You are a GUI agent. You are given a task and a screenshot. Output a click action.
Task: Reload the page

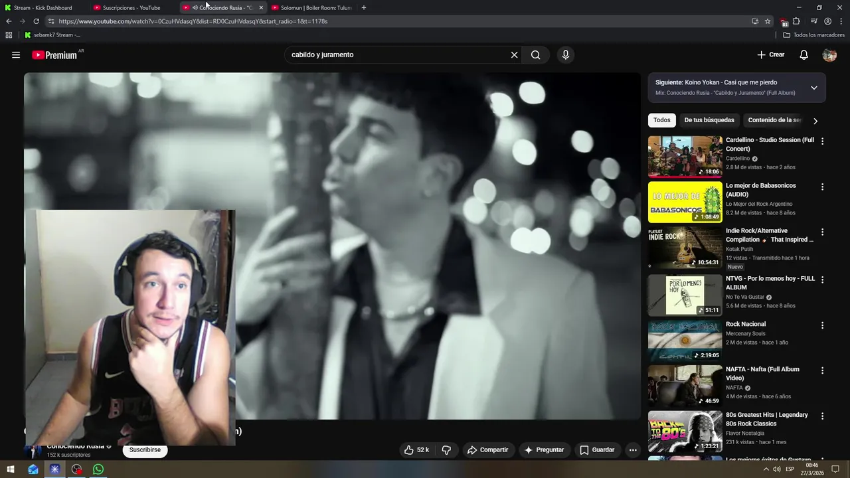36,21
